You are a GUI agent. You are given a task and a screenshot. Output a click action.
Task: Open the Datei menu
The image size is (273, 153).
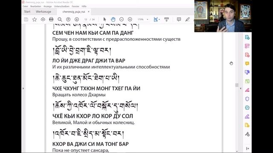(25, 6)
